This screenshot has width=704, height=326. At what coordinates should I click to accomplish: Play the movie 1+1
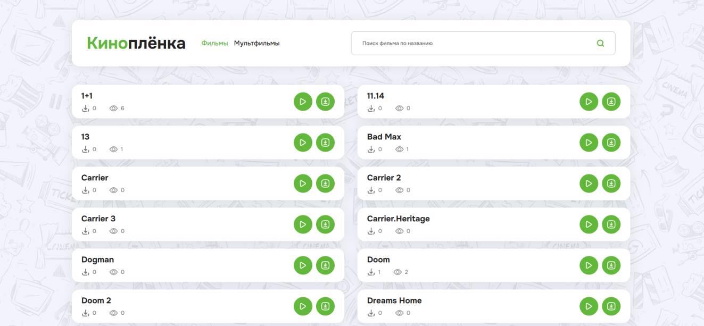[303, 102]
